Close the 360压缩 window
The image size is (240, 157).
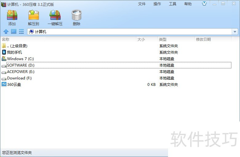(x=234, y=3)
